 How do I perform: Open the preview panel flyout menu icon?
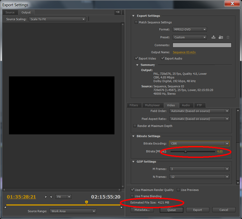click(x=118, y=12)
